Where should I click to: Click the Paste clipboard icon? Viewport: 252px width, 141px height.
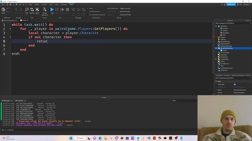coord(4,10)
